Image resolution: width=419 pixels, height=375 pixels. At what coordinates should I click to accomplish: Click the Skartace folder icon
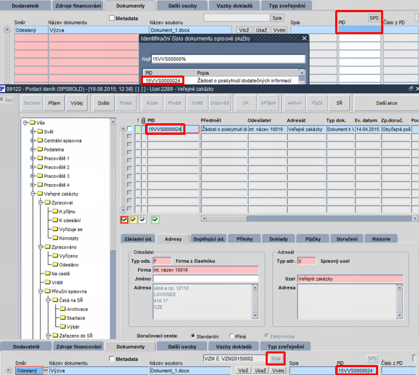click(63, 317)
